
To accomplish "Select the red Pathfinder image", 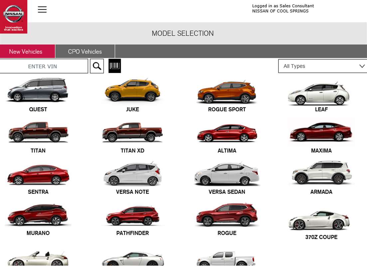I will (132, 216).
